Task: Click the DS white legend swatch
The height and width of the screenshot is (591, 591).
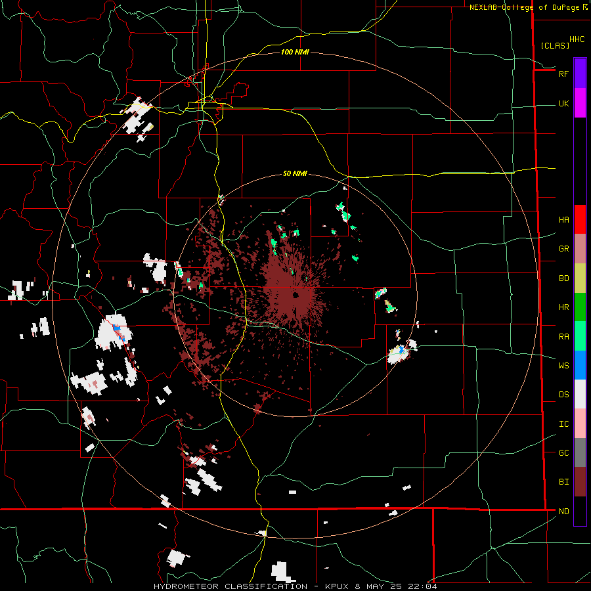Action: pyautogui.click(x=580, y=394)
